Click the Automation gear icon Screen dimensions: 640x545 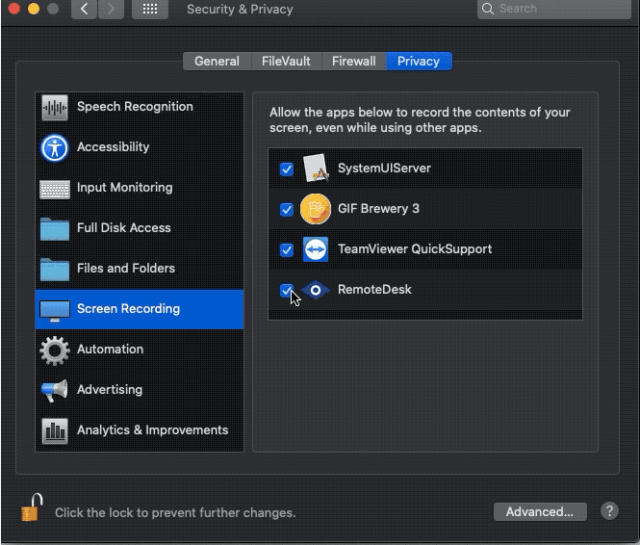[x=55, y=350]
